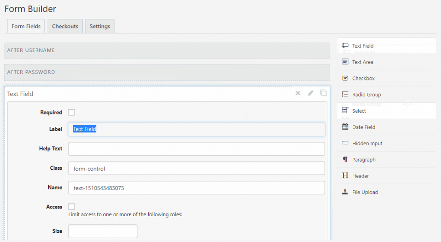Click the File Upload arrow icon
The width and height of the screenshot is (441, 242).
(345, 192)
